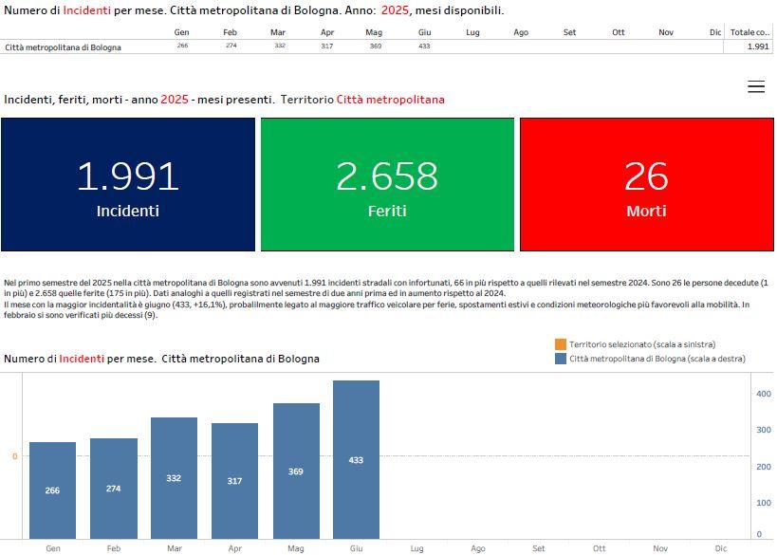Click the Mag bar showing 369

click(296, 471)
